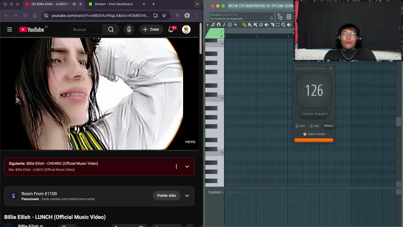Screen dimensions: 403x227
Task: Open YouTube notifications bell
Action: [x=171, y=29]
